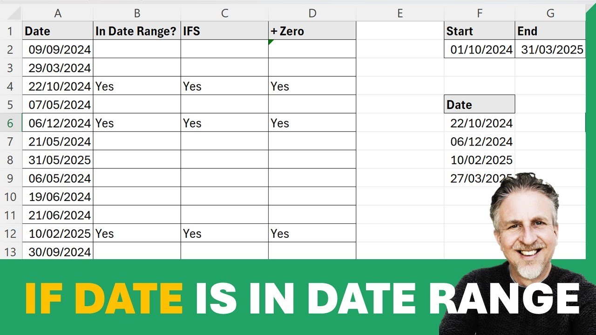Click Yes in + Zero column row 6
Image resolution: width=596 pixels, height=335 pixels.
[x=312, y=123]
